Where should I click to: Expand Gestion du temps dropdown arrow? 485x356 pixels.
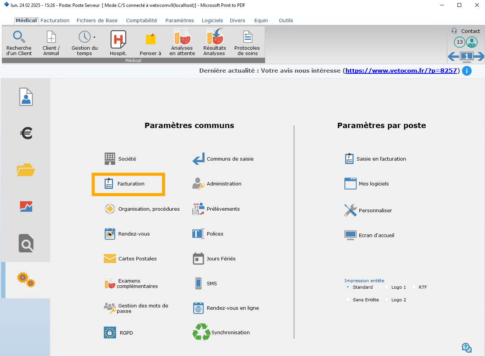(94, 37)
